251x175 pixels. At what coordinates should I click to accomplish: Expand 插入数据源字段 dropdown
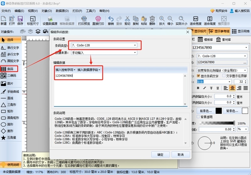point(89,70)
